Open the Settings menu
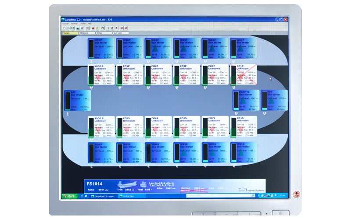 (74, 24)
